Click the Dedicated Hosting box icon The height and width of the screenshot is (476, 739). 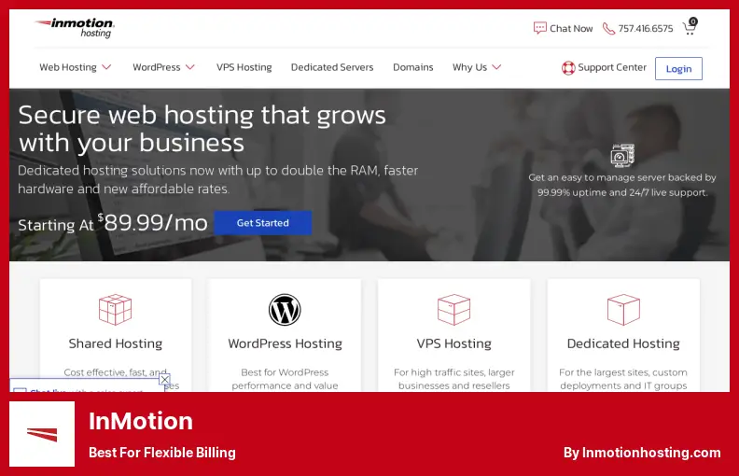point(623,310)
